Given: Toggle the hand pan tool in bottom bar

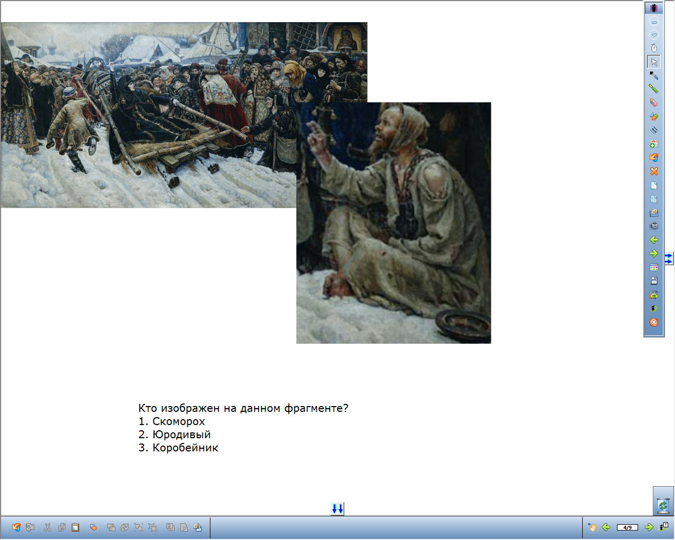Looking at the screenshot, I should tap(592, 527).
